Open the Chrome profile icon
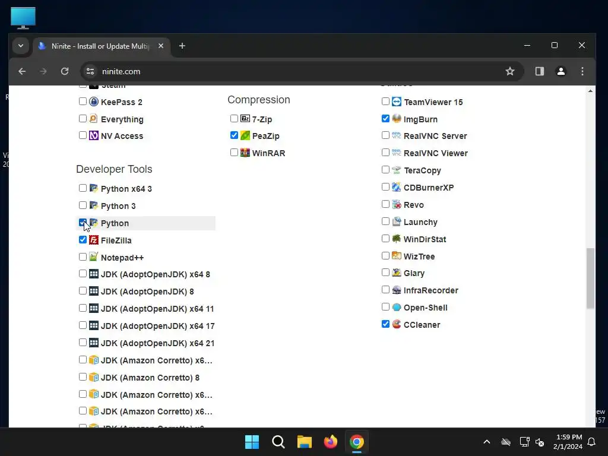This screenshot has width=608, height=456. (x=560, y=71)
